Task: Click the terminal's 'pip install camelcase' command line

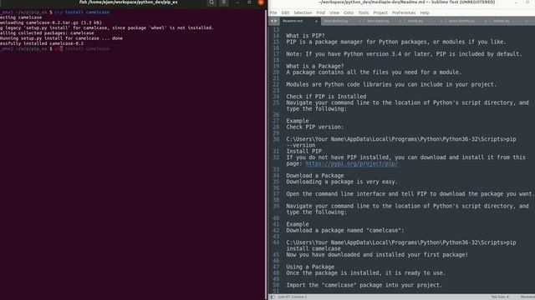Action: pyautogui.click(x=82, y=12)
